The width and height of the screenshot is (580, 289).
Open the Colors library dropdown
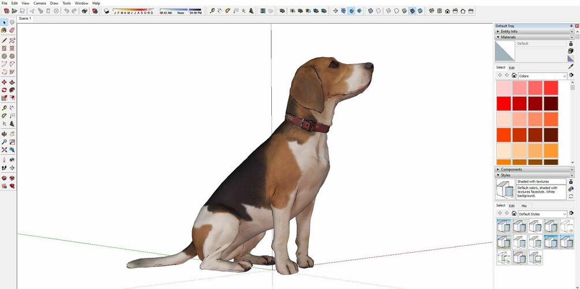point(542,76)
